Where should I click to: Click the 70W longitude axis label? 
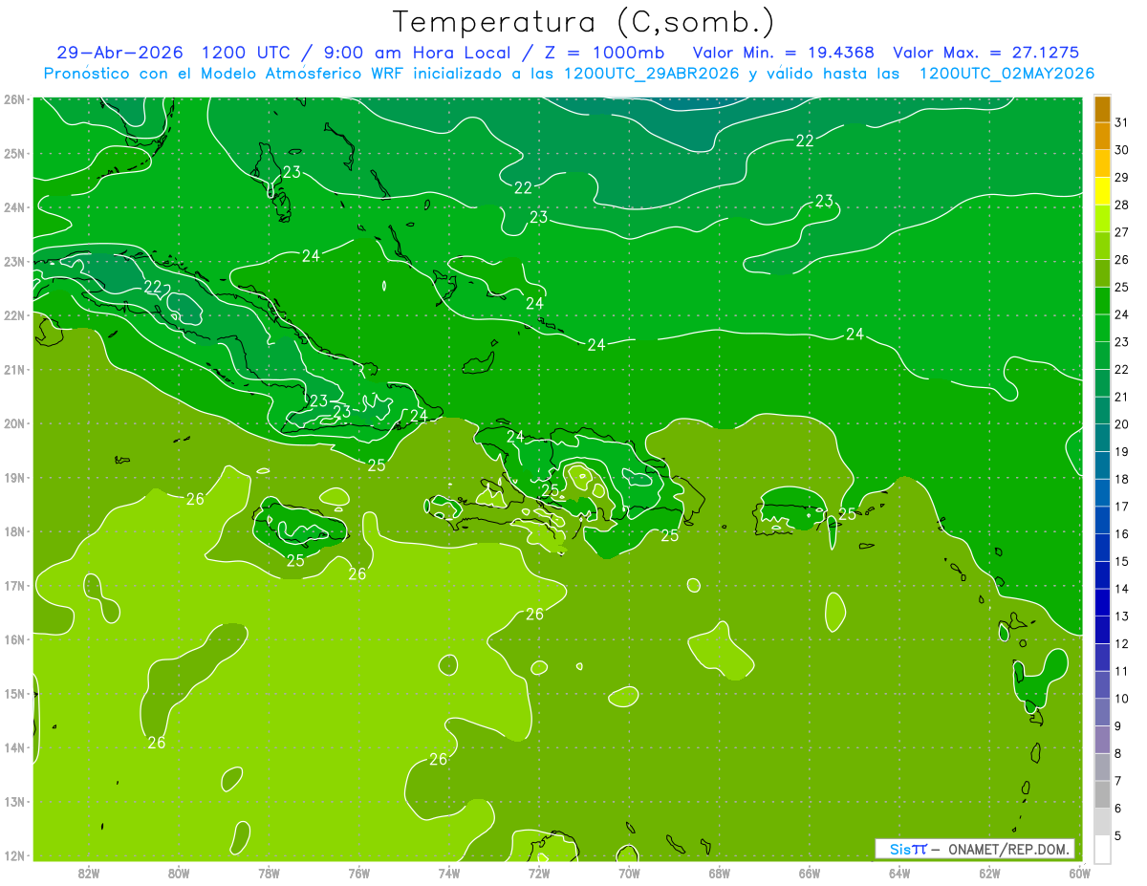[x=629, y=873]
